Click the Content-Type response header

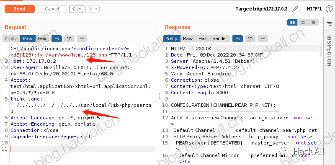coord(225,86)
